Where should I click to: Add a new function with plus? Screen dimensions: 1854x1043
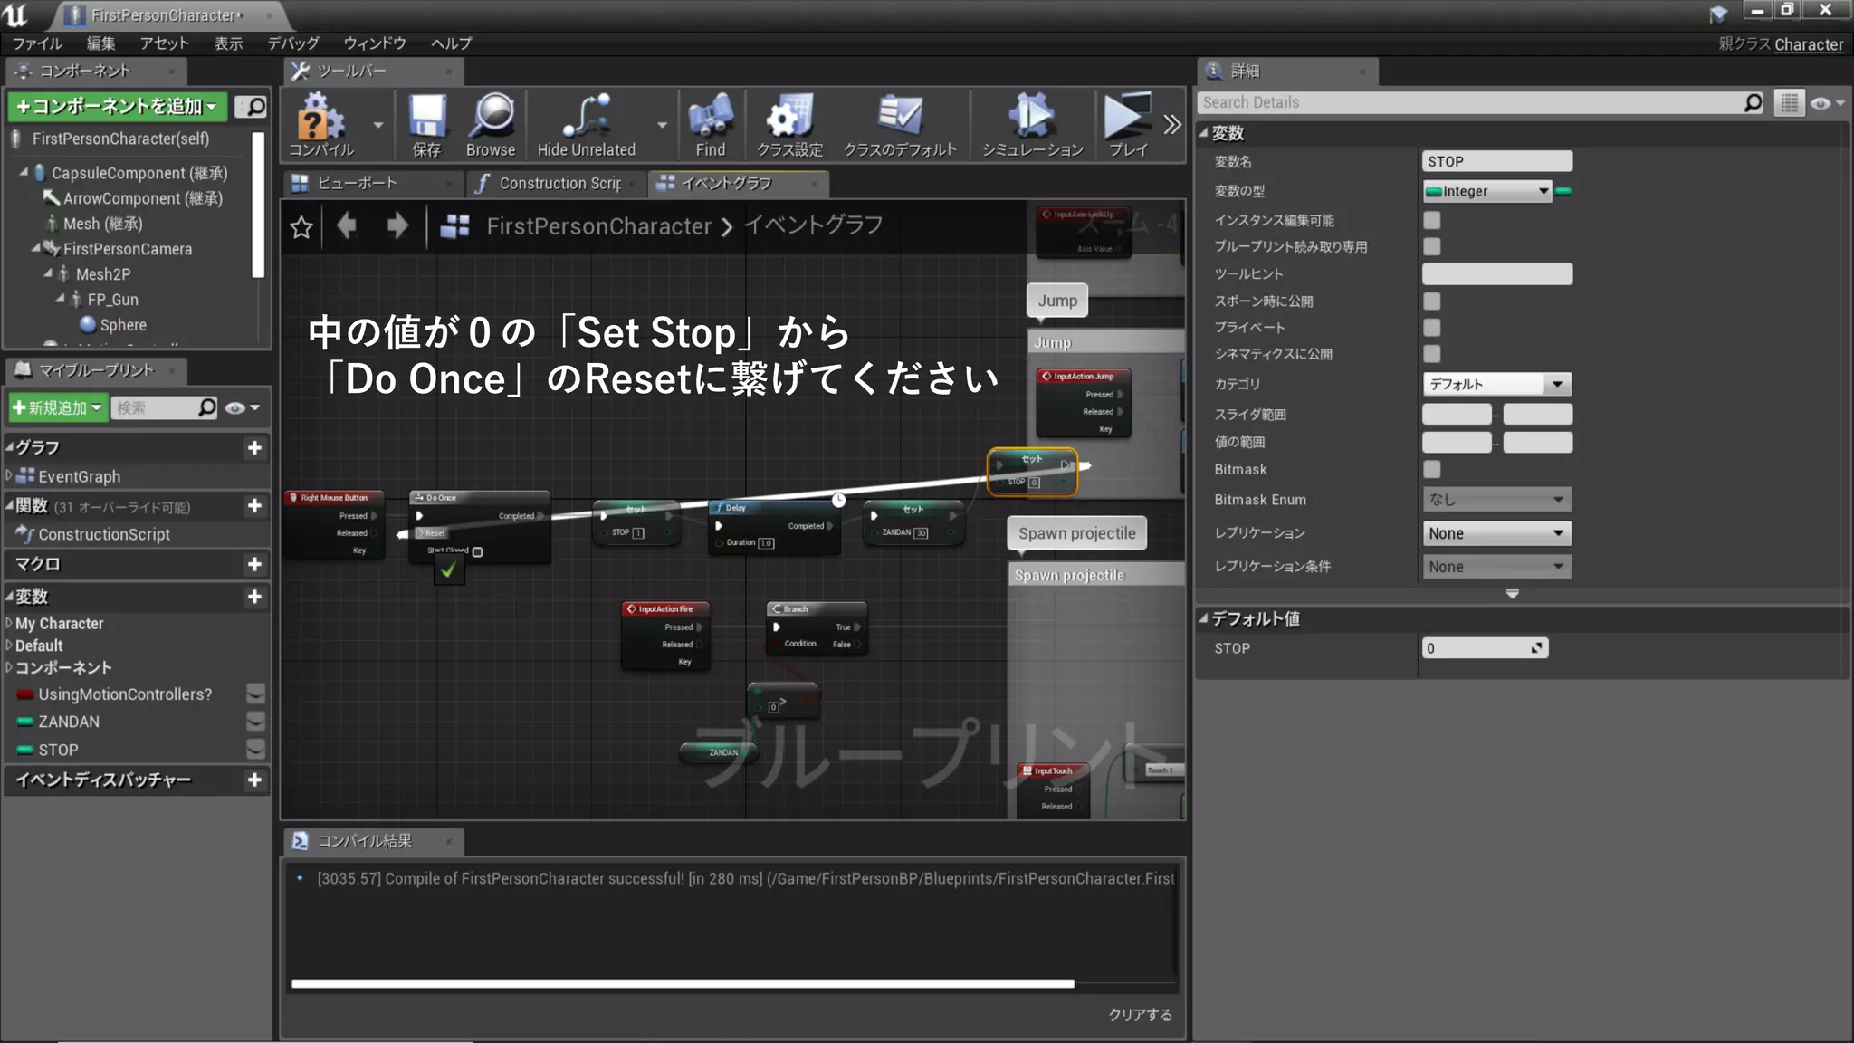click(x=254, y=505)
